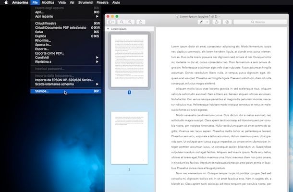
Task: Click the page number 1 badge
Action: point(129,92)
